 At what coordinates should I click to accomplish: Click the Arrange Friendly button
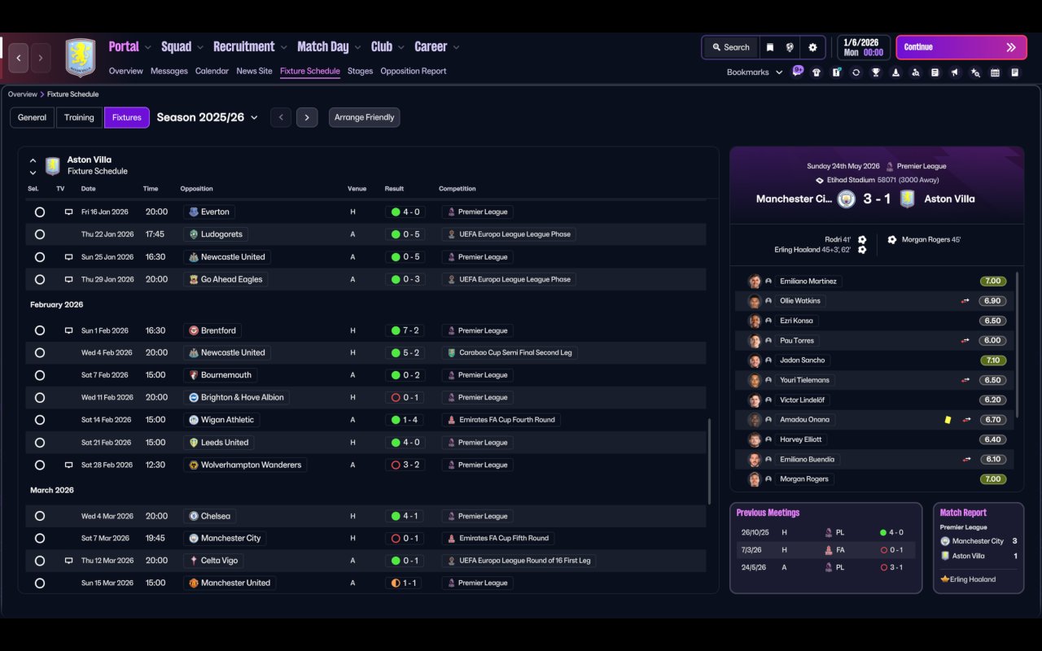coord(364,117)
